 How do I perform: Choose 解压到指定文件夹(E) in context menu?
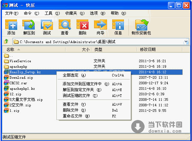[x=94, y=90]
